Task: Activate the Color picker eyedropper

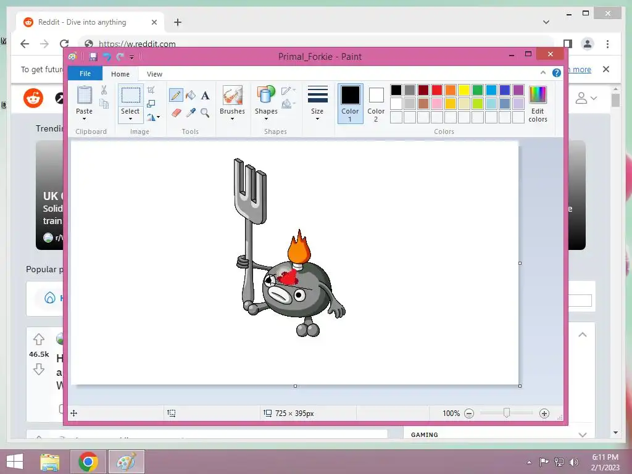Action: coord(191,112)
